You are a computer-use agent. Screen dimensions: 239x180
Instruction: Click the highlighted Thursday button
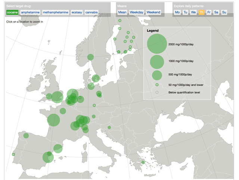tap(201, 12)
